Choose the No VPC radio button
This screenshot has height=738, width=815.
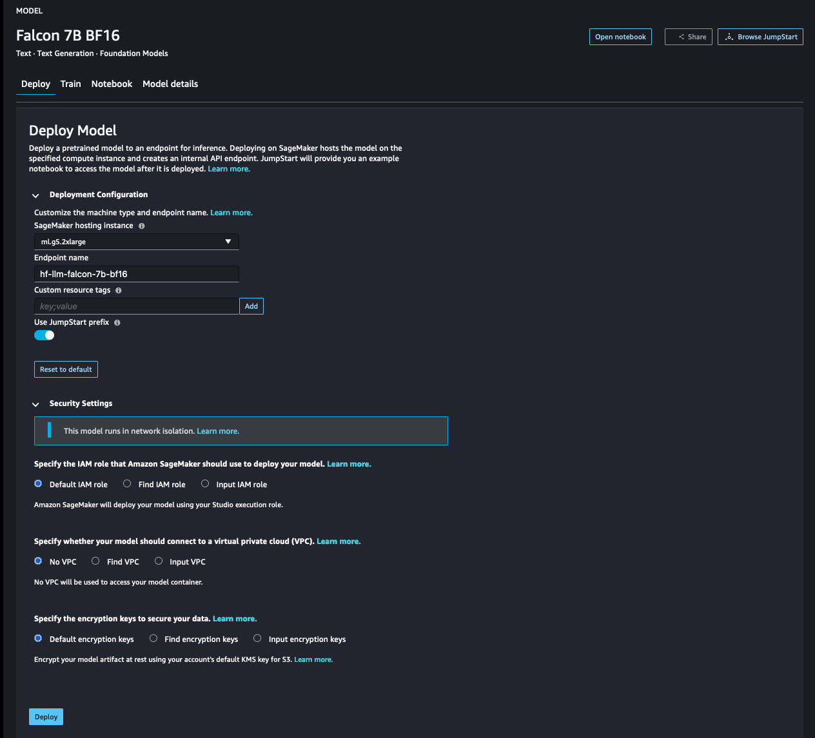pyautogui.click(x=38, y=561)
